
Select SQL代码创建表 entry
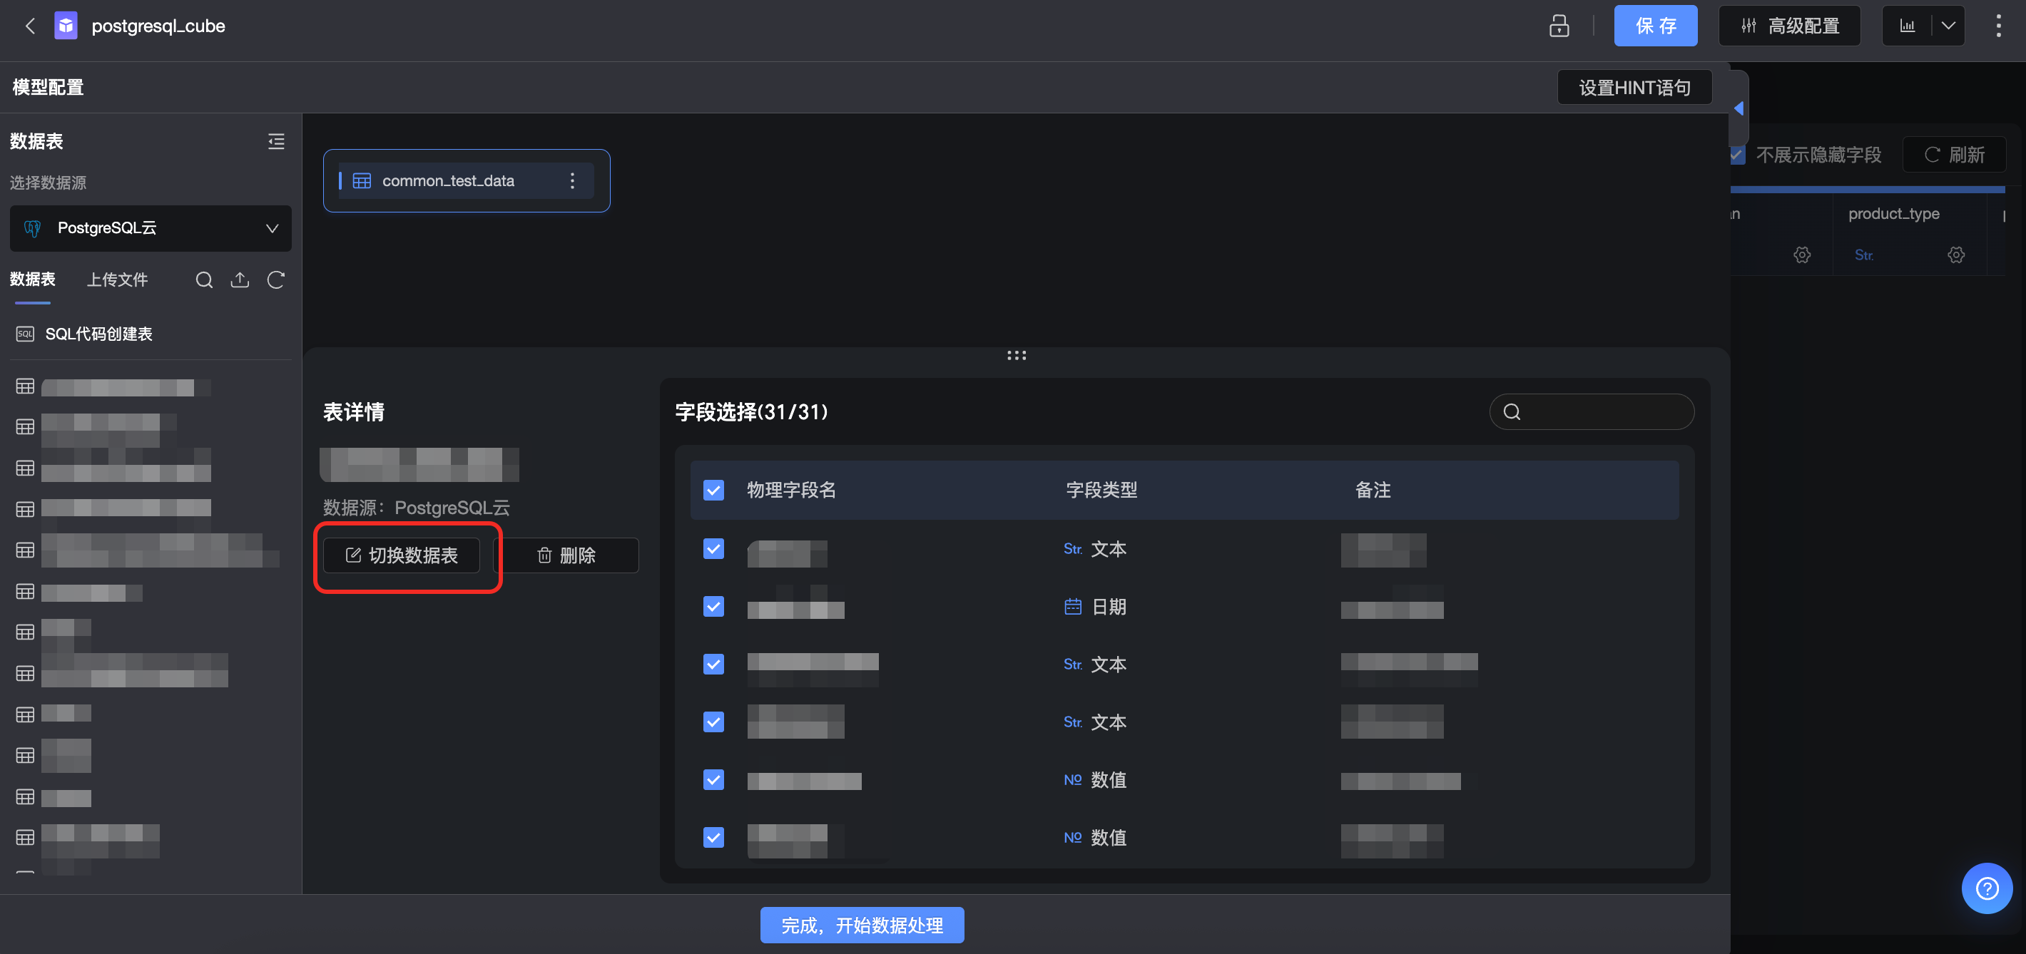tap(98, 334)
